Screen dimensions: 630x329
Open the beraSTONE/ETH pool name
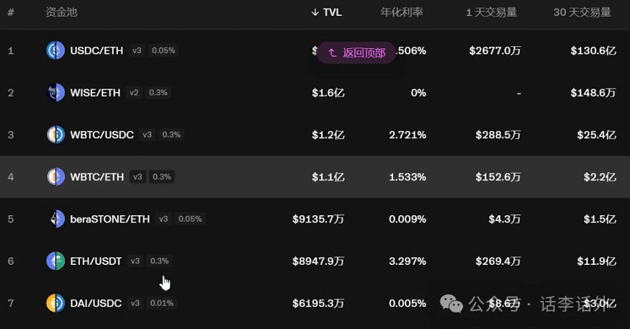coord(110,220)
